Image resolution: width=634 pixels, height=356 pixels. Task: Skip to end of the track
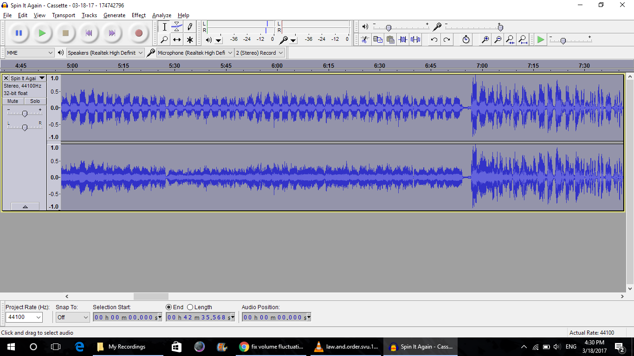coord(112,33)
